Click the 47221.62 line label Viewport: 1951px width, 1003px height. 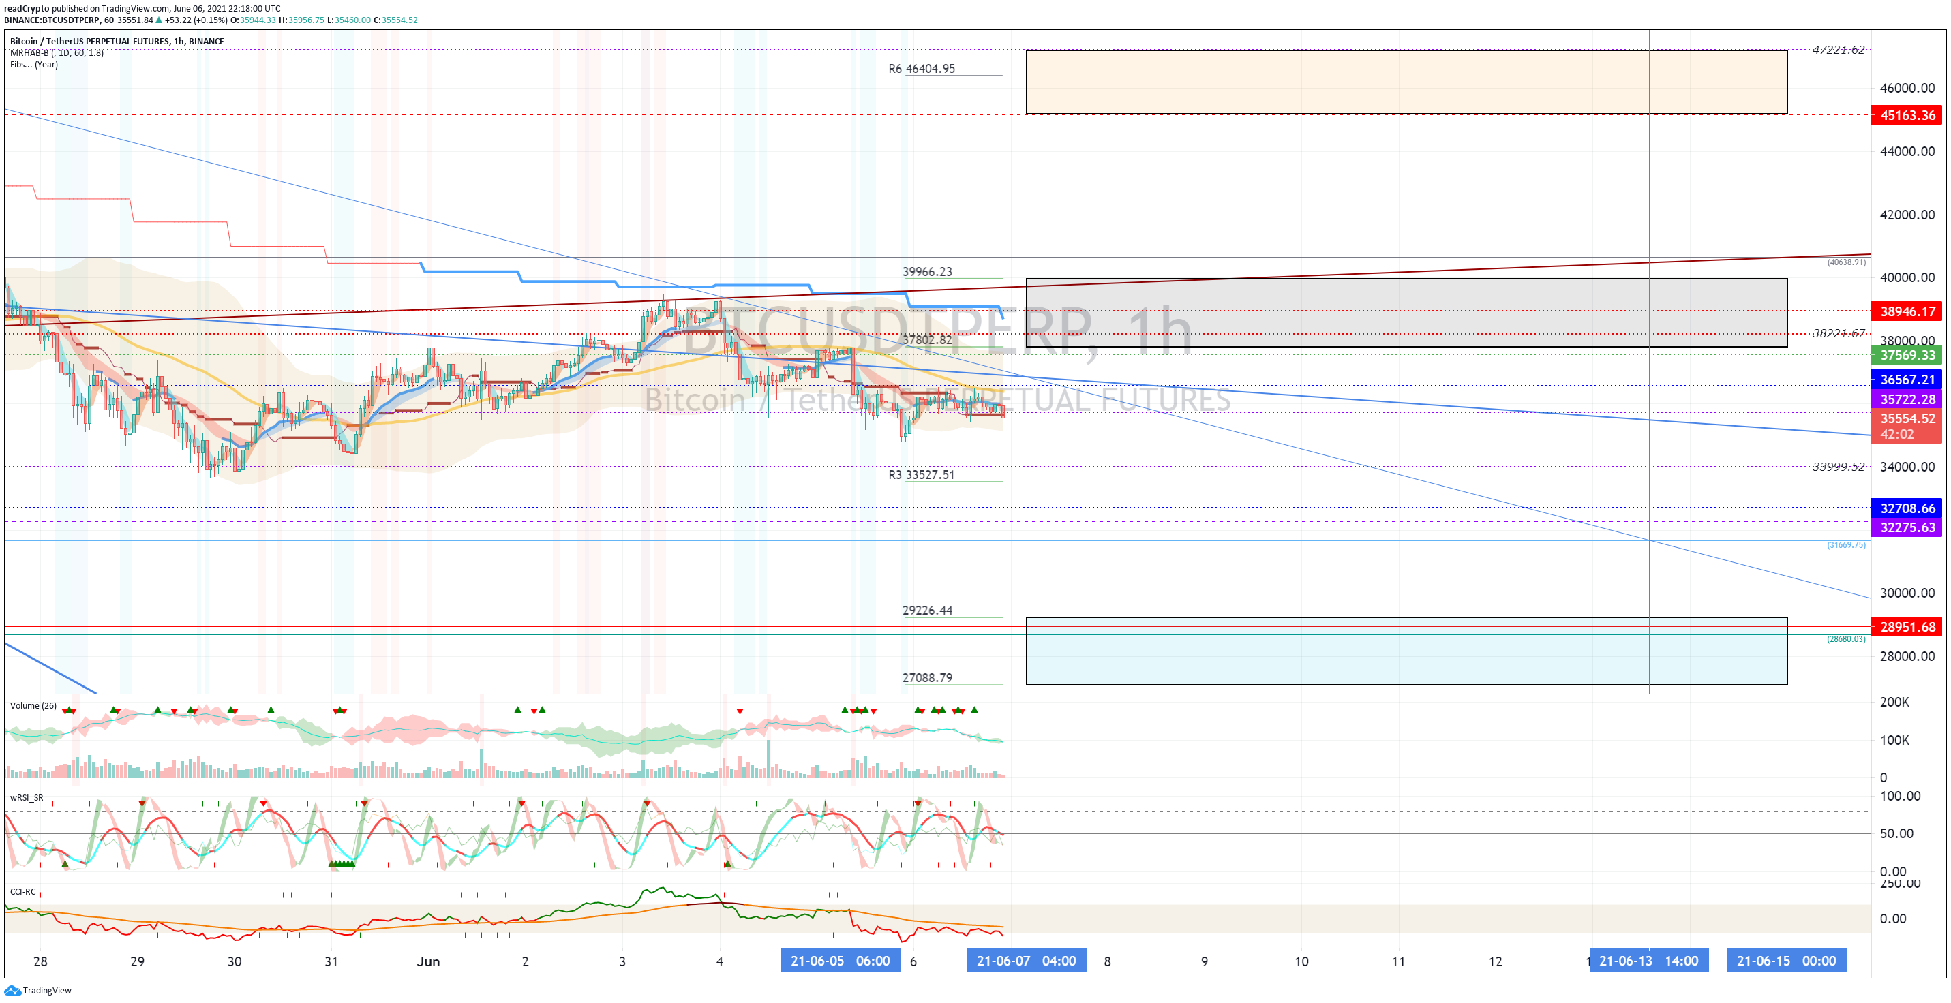click(x=1838, y=50)
